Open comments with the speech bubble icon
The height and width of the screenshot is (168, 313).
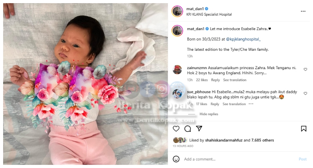tap(188, 129)
